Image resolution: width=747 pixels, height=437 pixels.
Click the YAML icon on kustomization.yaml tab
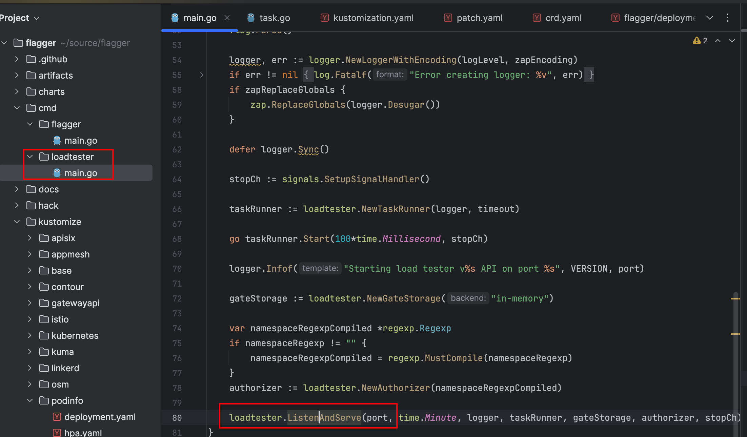[325, 18]
